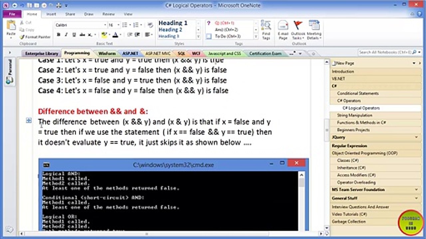Expand the Tags gallery
The width and height of the screenshot is (426, 239).
[256, 37]
